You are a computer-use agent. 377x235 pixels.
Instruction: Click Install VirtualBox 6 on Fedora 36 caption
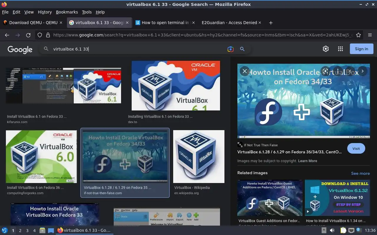click(x=35, y=187)
